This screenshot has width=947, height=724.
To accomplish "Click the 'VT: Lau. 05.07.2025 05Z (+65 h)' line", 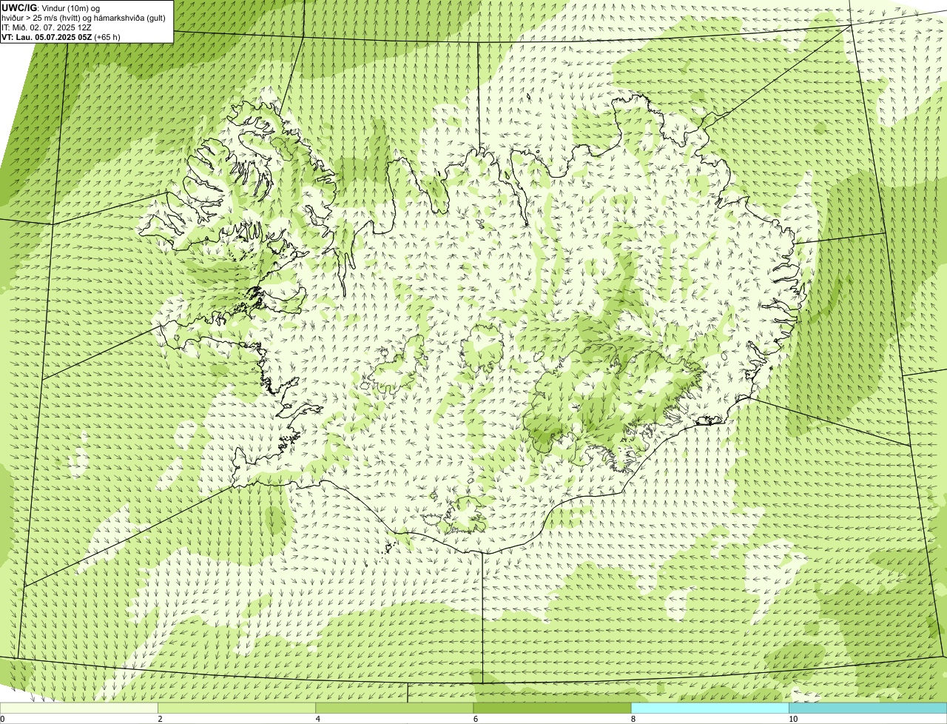I will pos(61,36).
